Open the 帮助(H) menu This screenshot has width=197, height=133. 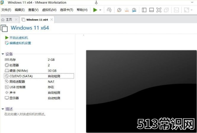point(82,10)
